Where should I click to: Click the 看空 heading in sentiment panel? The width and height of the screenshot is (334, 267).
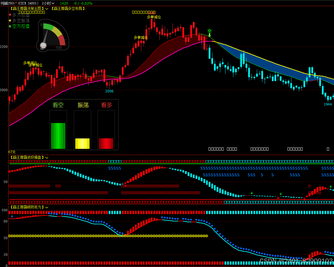(58, 105)
